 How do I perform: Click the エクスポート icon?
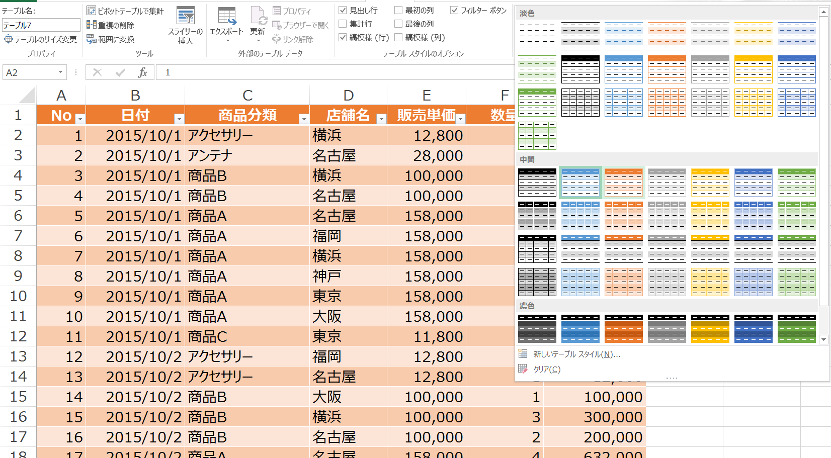[226, 16]
